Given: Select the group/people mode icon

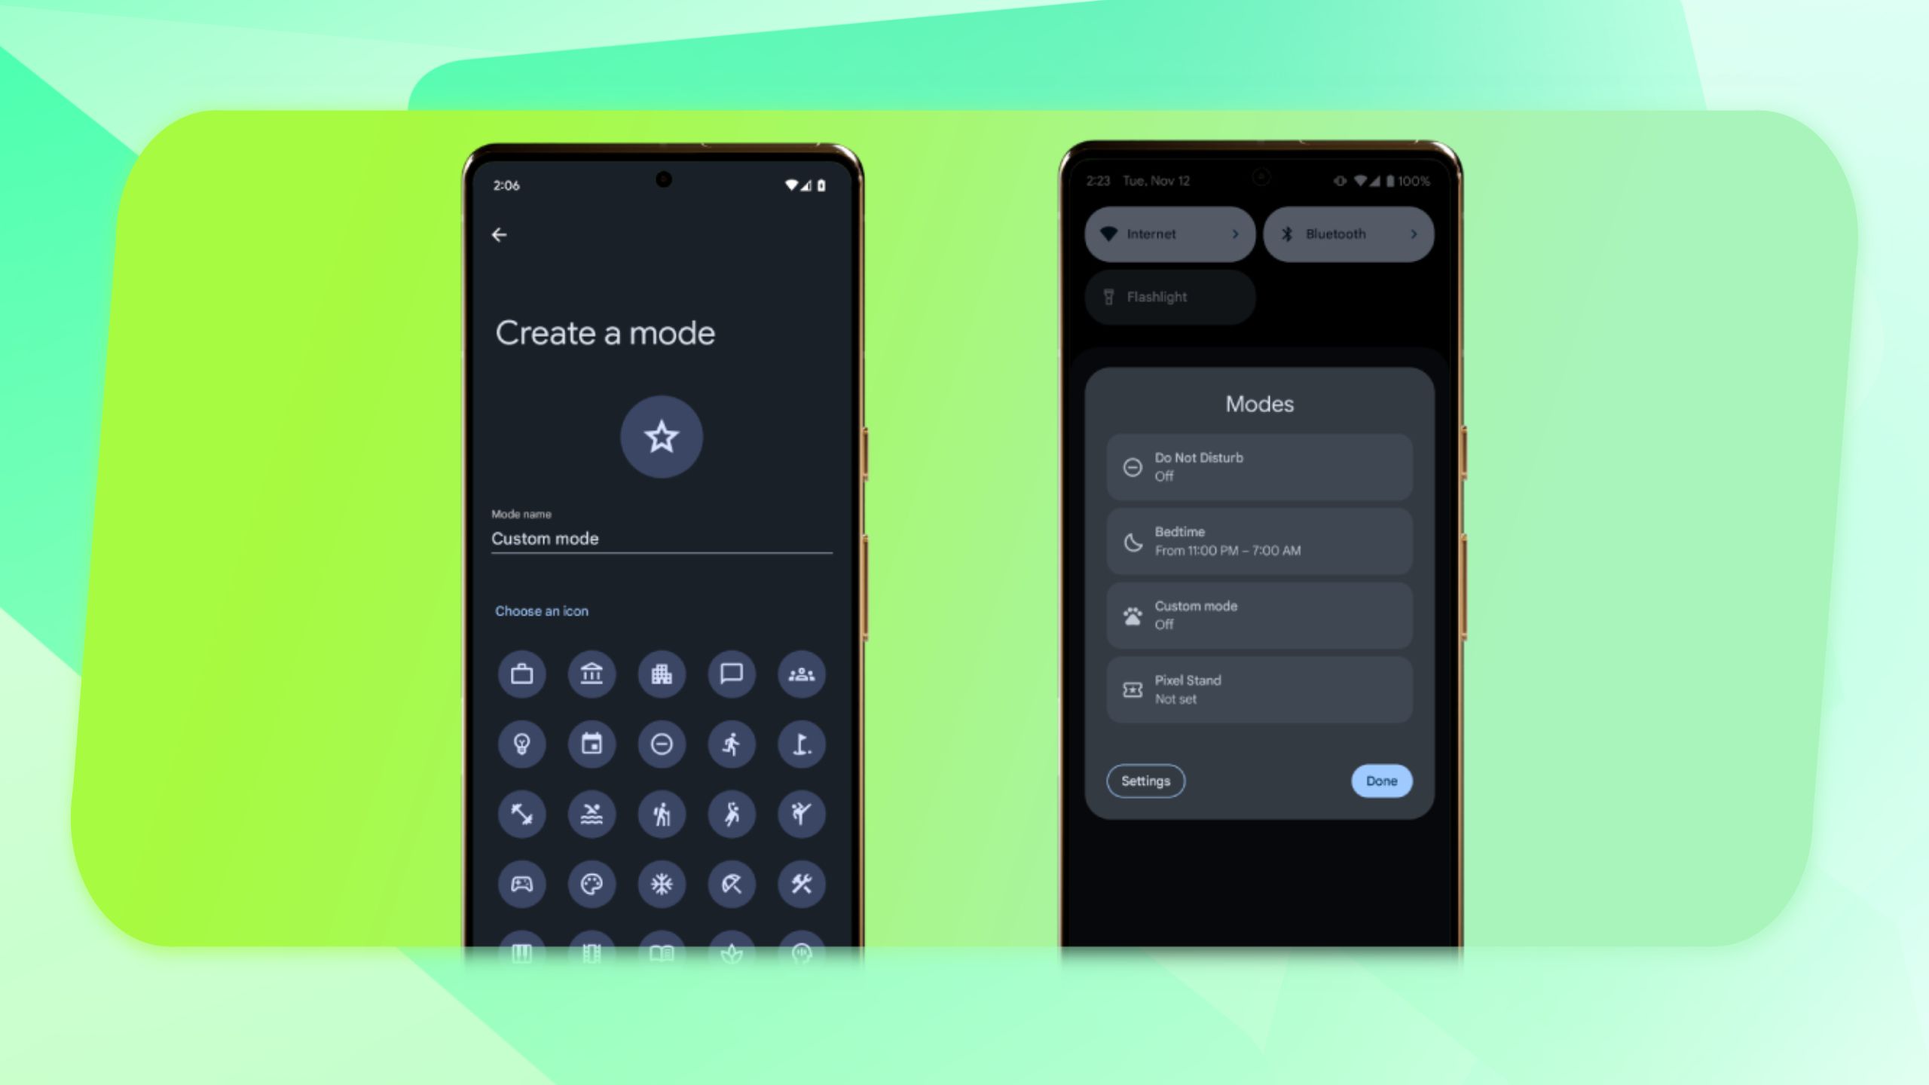Looking at the screenshot, I should (x=800, y=673).
